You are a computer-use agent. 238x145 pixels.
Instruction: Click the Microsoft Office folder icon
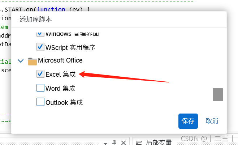click(33, 61)
